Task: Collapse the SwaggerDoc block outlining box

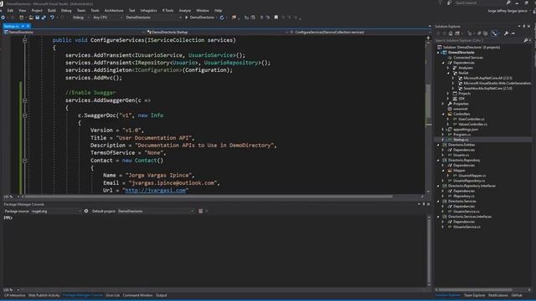Action: tap(24, 115)
